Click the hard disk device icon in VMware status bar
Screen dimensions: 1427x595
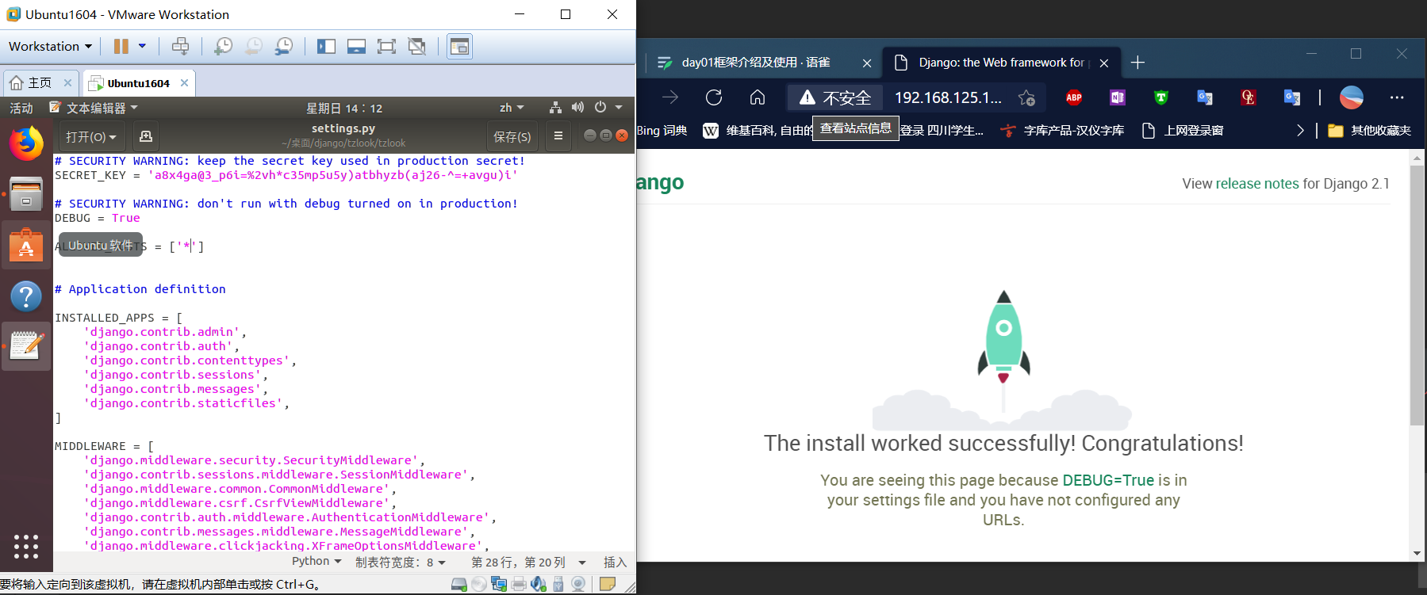pos(459,585)
